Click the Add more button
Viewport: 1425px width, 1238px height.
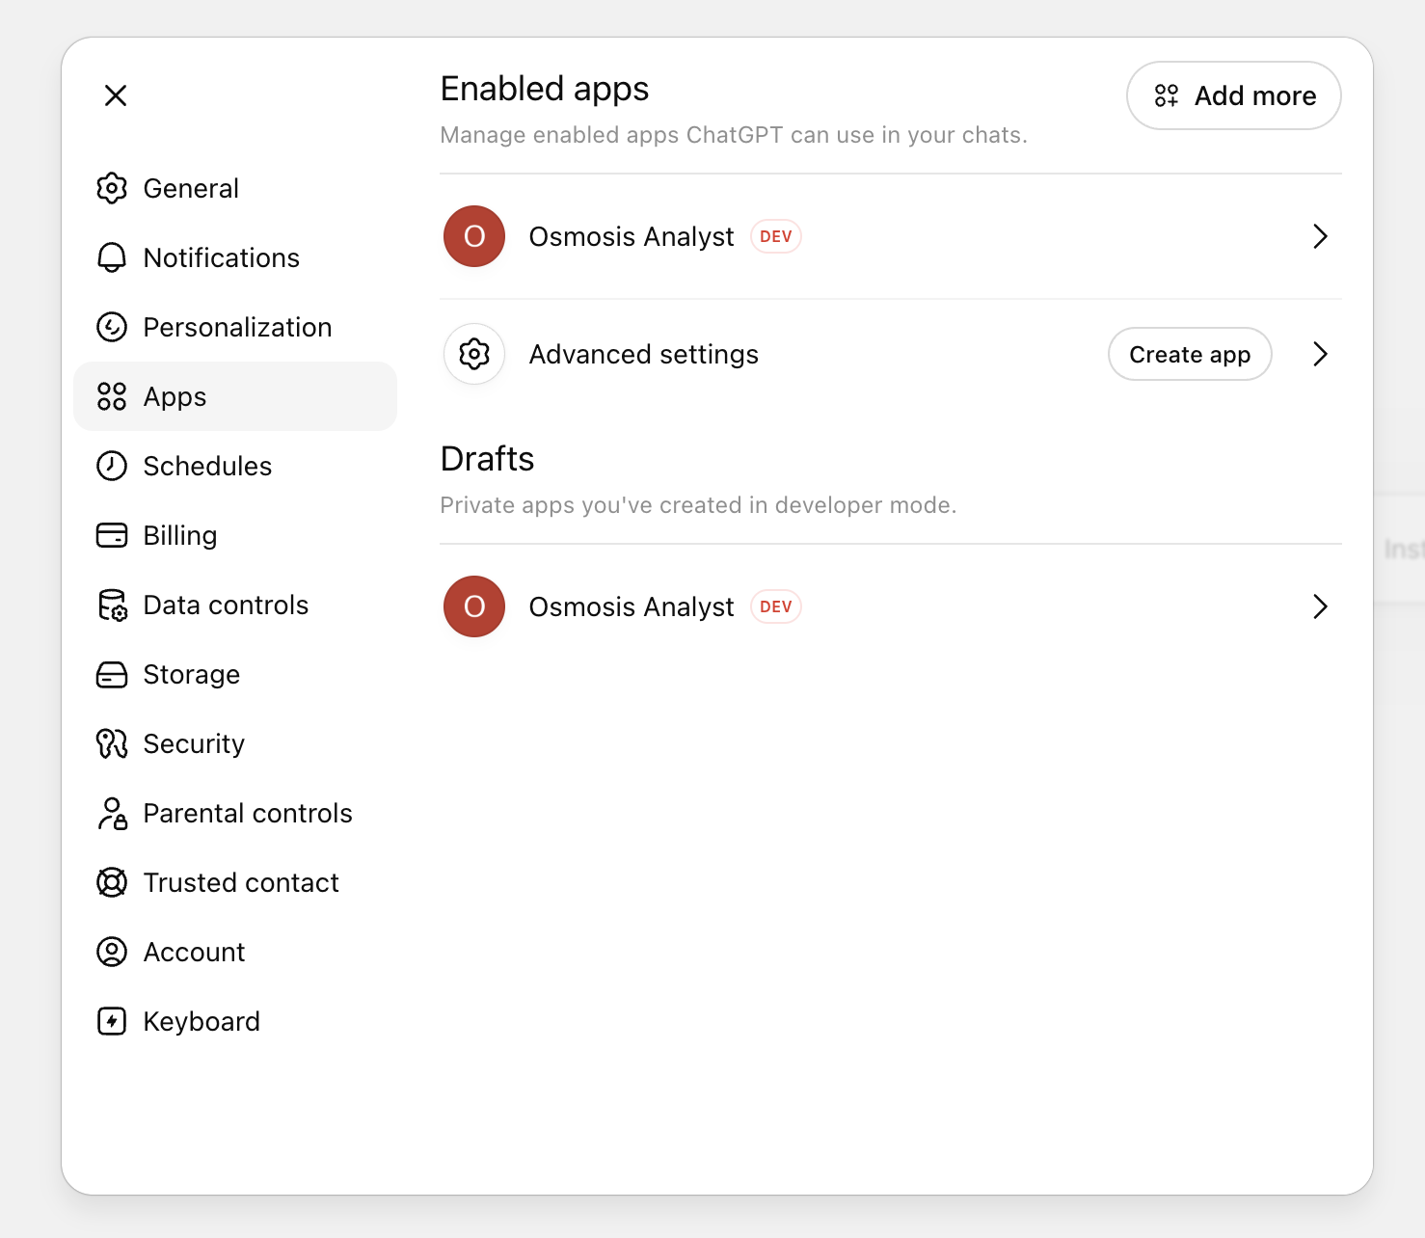(1234, 95)
